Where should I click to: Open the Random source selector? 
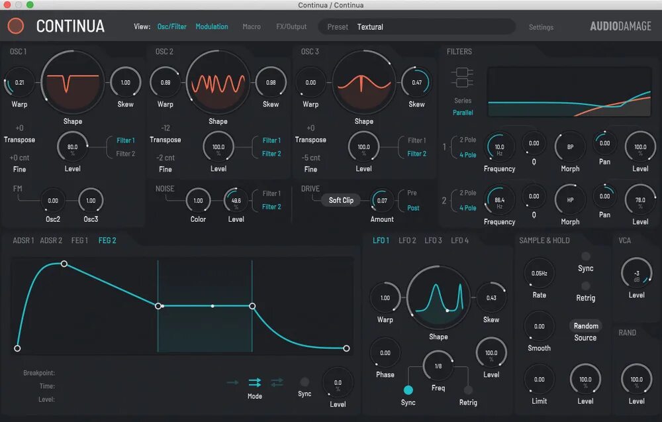pyautogui.click(x=586, y=326)
